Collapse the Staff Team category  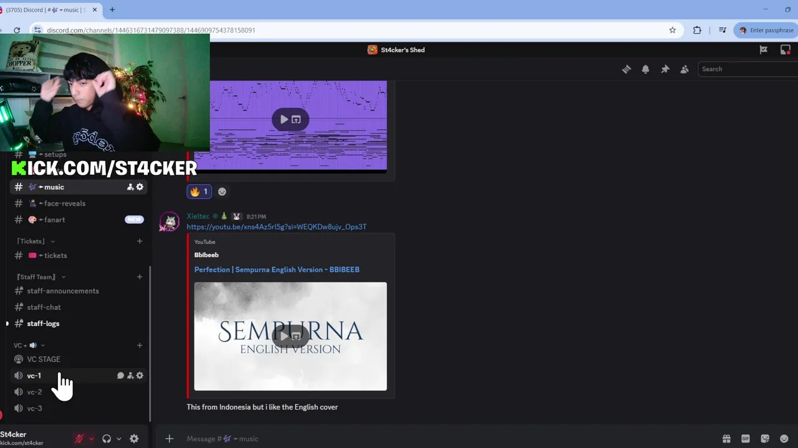(41, 277)
